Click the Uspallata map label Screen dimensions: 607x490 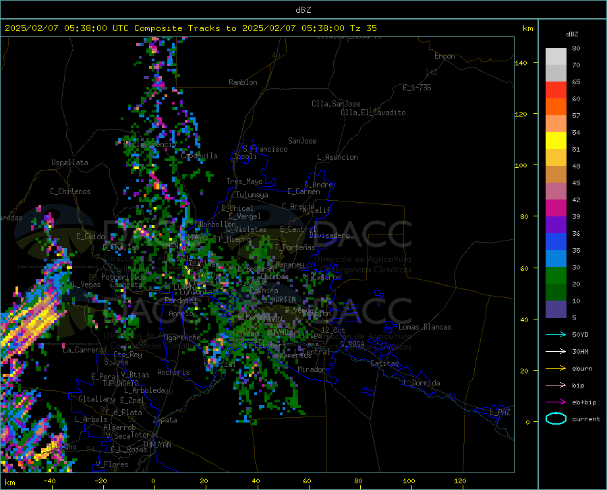[69, 162]
